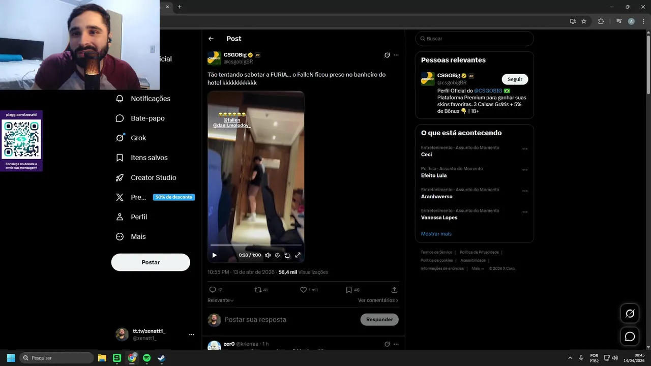The width and height of the screenshot is (651, 366).
Task: Open Bate-papo in the sidebar
Action: tap(140, 118)
